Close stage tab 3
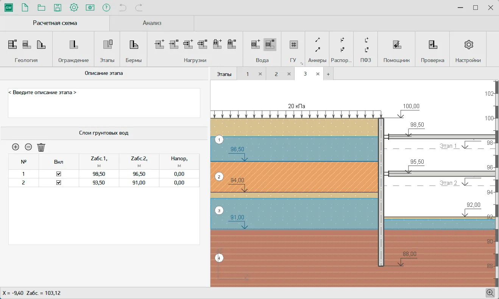 pos(318,74)
